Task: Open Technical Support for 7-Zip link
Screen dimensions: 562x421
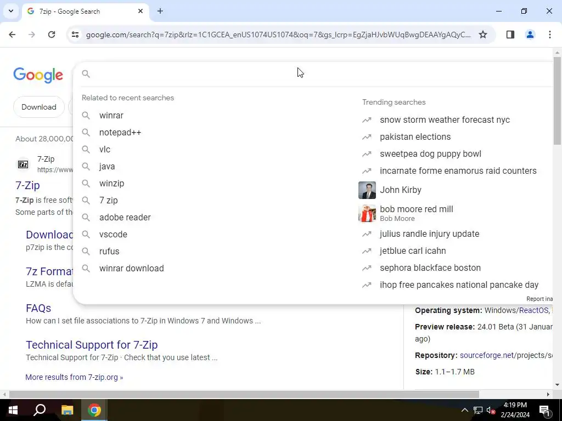Action: pyautogui.click(x=92, y=345)
